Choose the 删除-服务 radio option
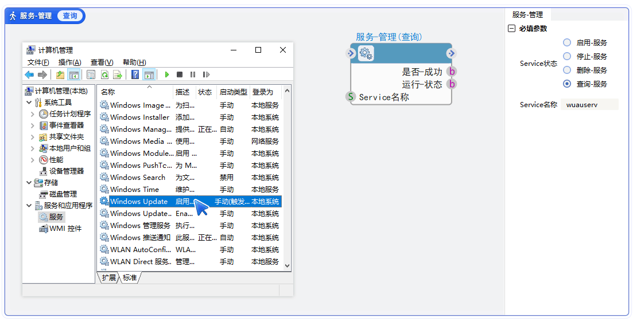The image size is (633, 322). click(567, 70)
